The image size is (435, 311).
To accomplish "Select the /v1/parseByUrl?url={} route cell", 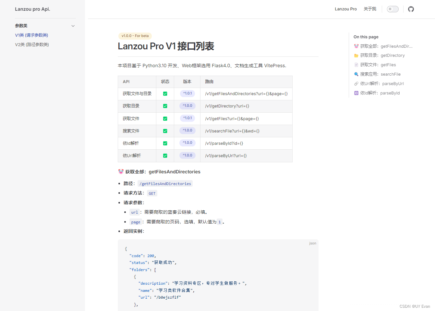I will point(246,156).
